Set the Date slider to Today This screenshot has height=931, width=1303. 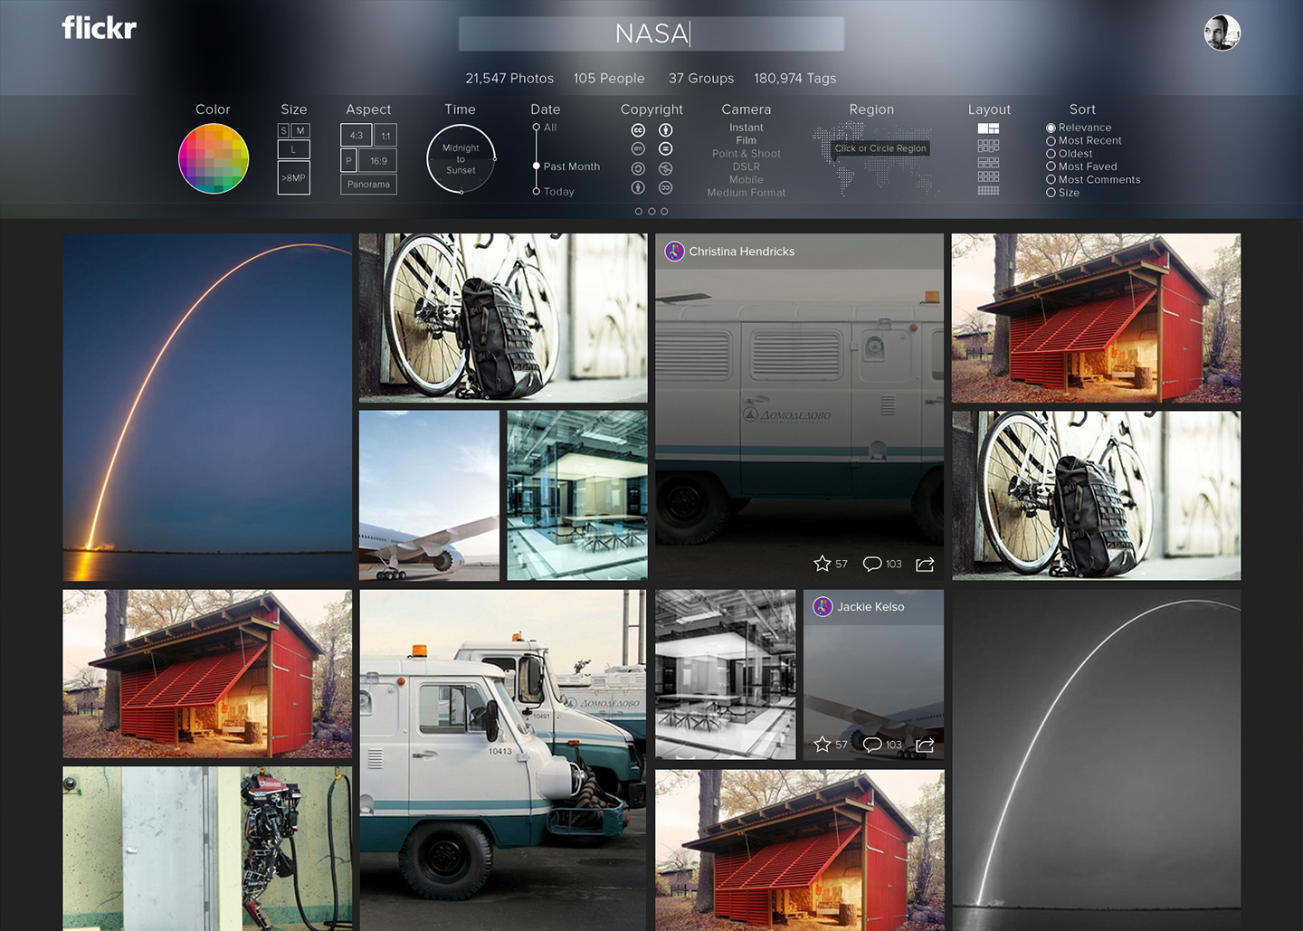point(554,192)
